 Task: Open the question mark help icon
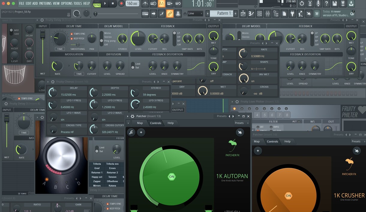tap(326, 4)
